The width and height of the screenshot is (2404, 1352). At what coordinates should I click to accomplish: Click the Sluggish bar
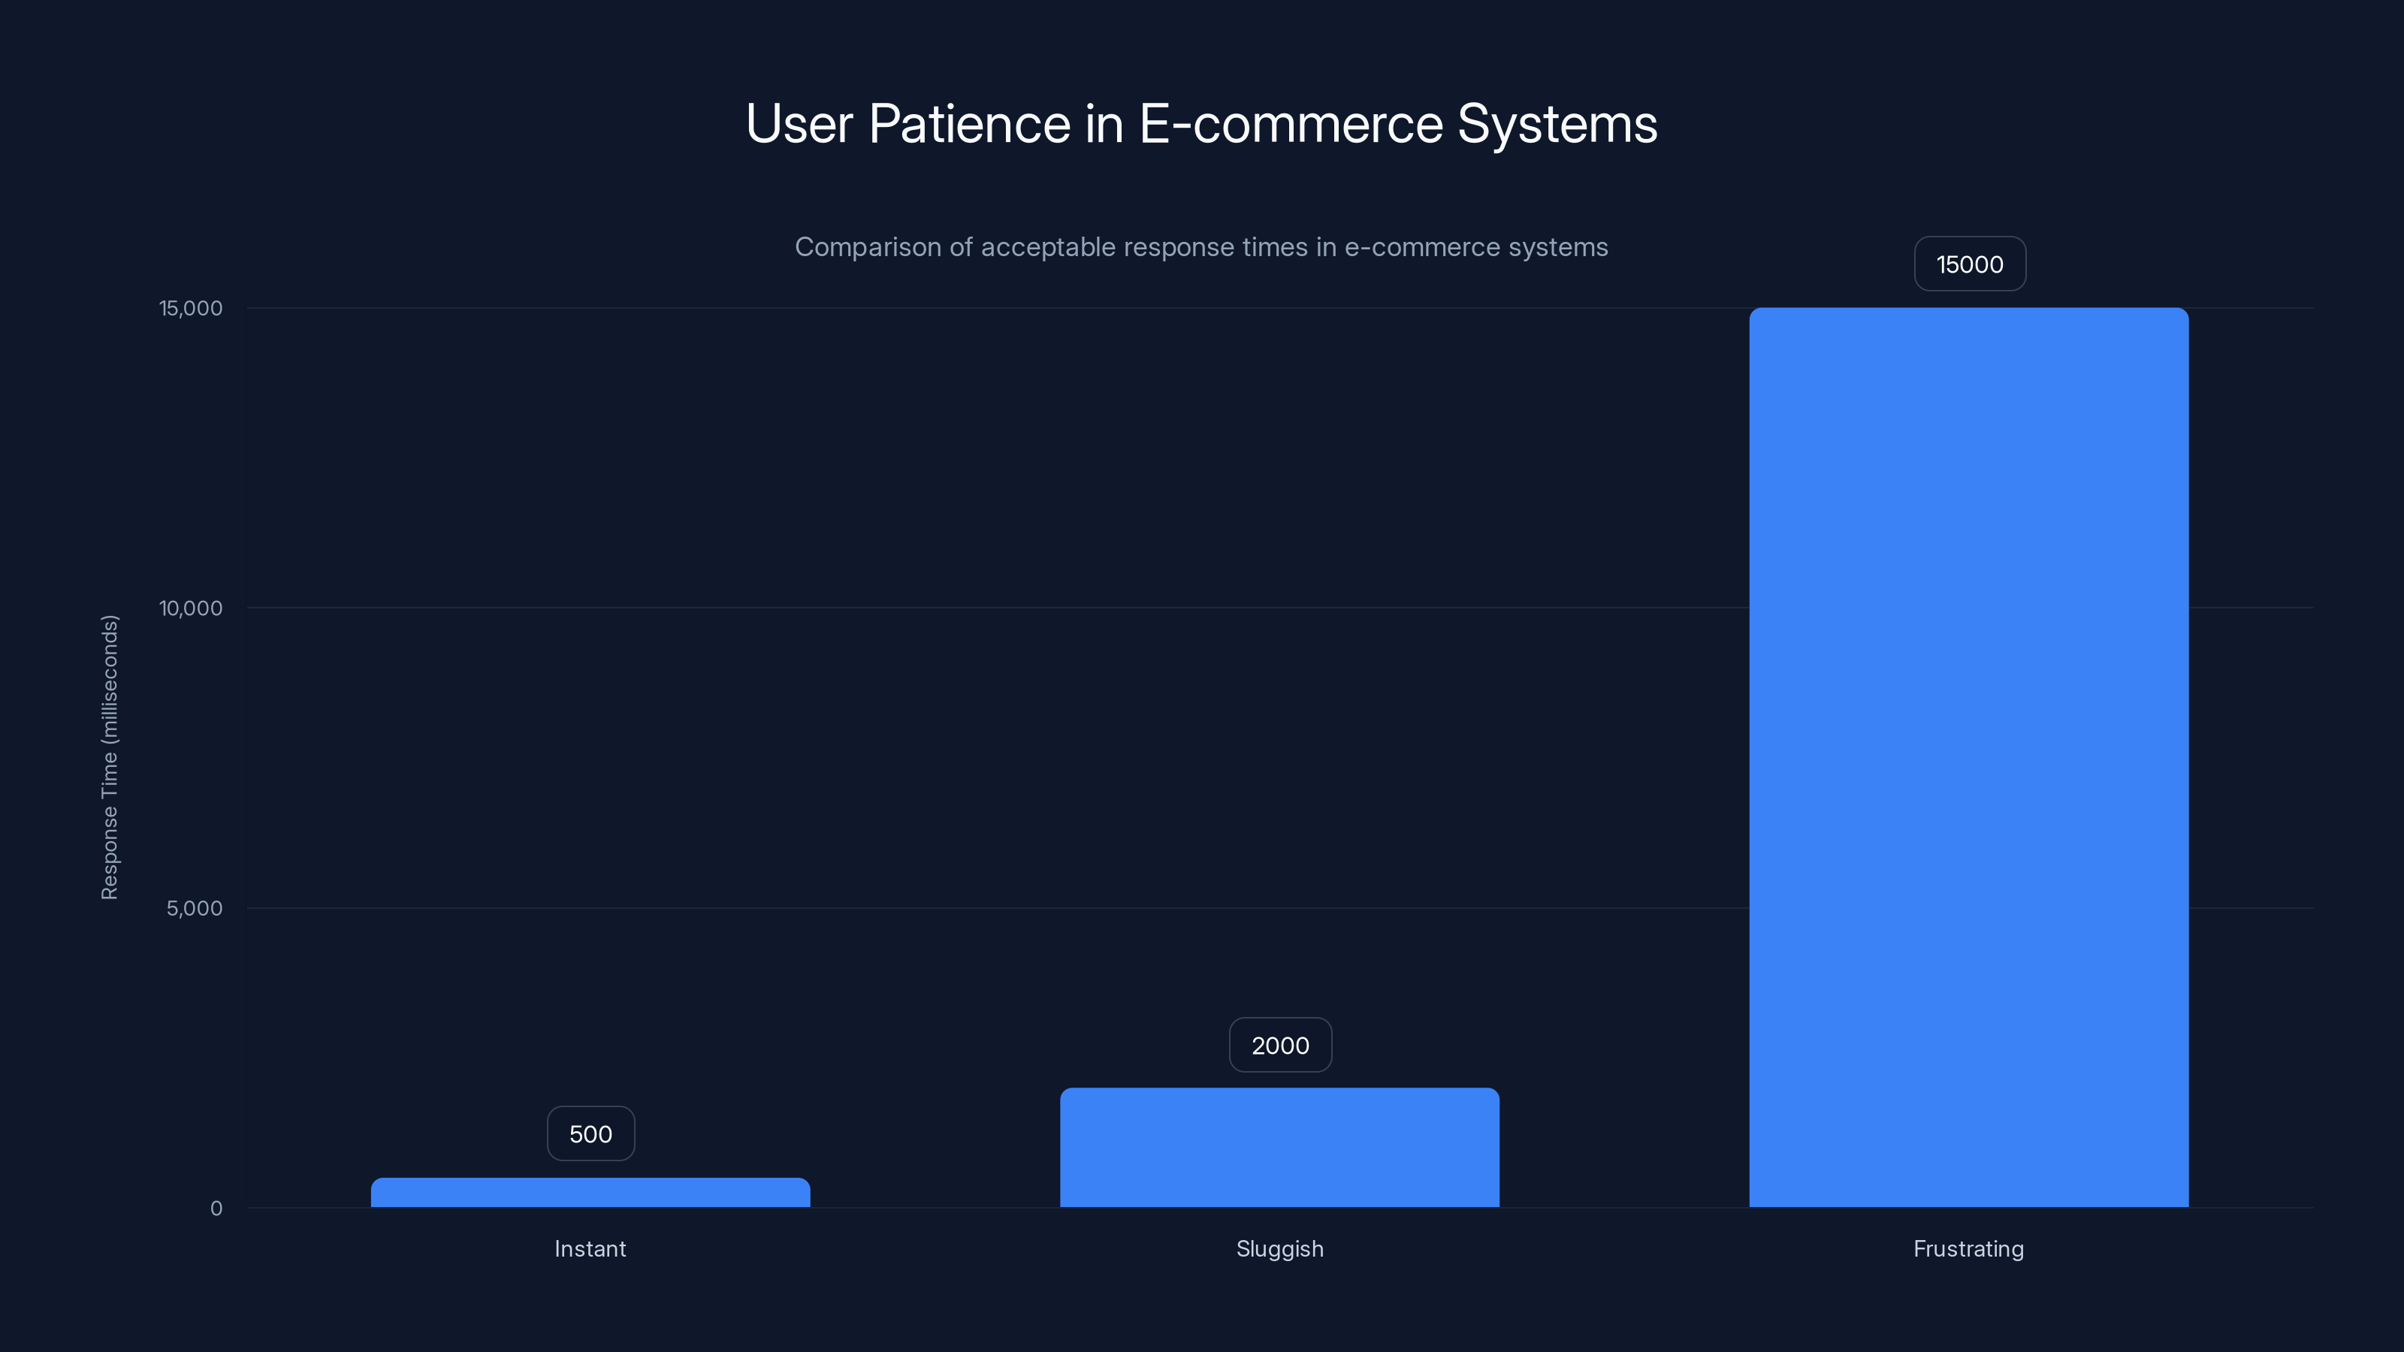click(x=1279, y=1148)
